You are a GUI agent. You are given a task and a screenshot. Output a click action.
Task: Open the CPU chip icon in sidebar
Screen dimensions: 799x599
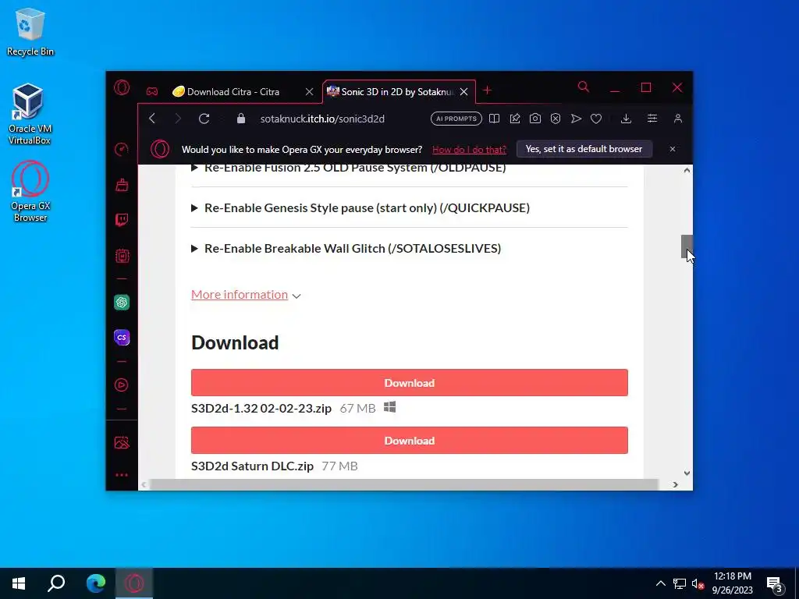(x=122, y=256)
